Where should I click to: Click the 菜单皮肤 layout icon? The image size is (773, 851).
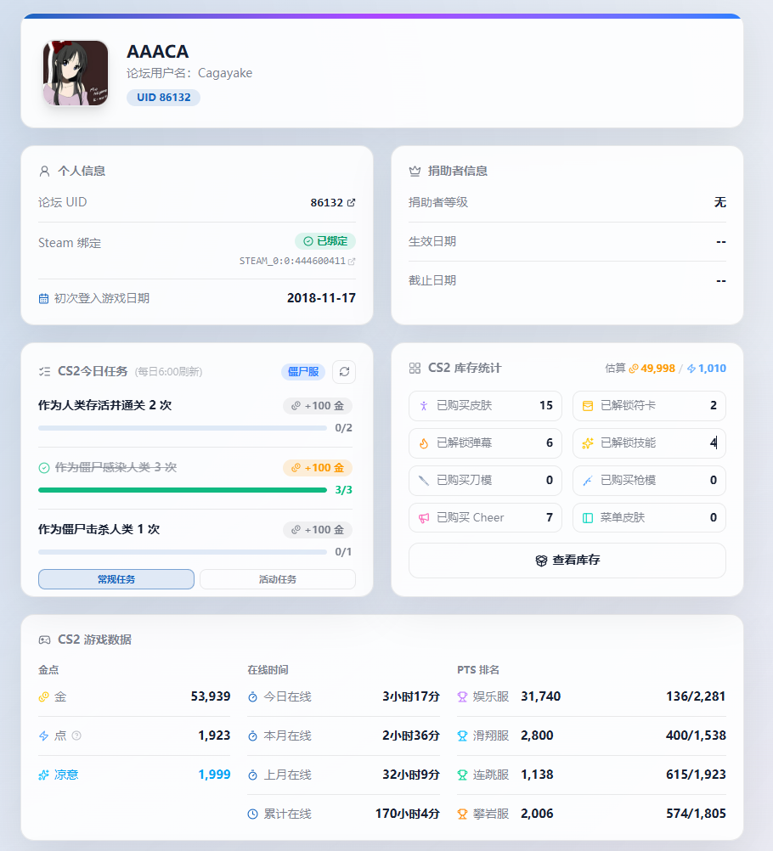[x=588, y=518]
